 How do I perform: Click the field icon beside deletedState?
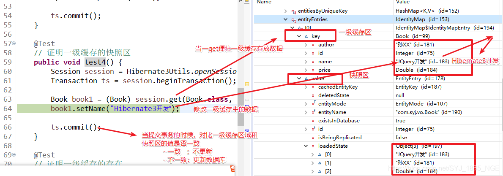click(x=313, y=95)
